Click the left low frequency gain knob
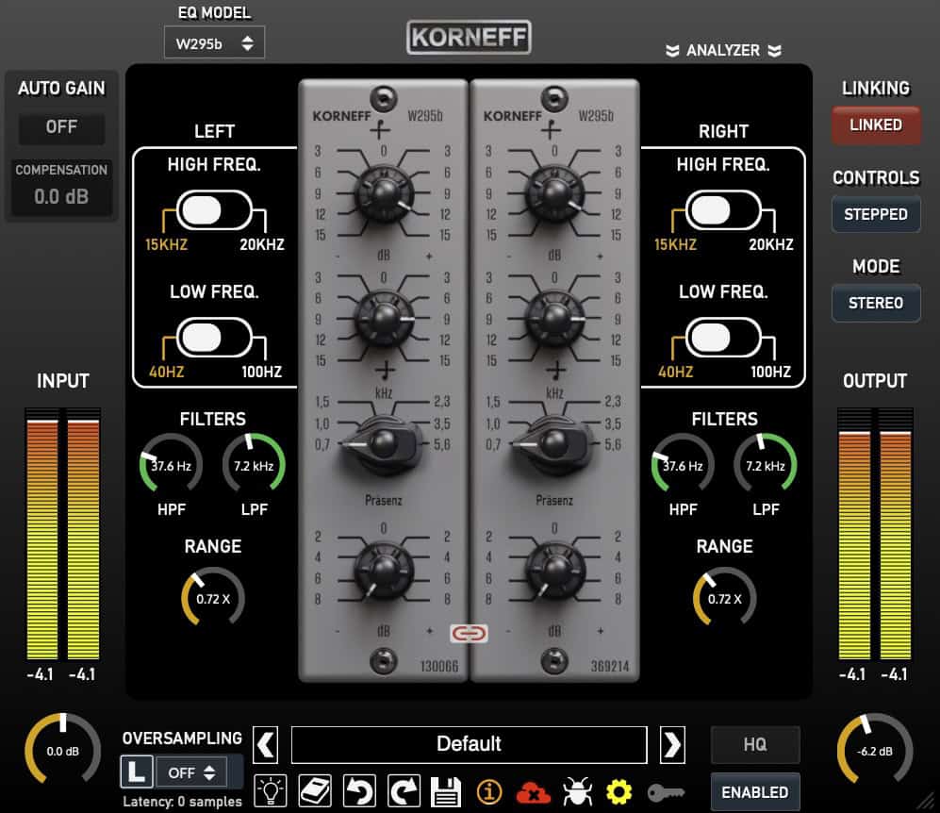 384,319
